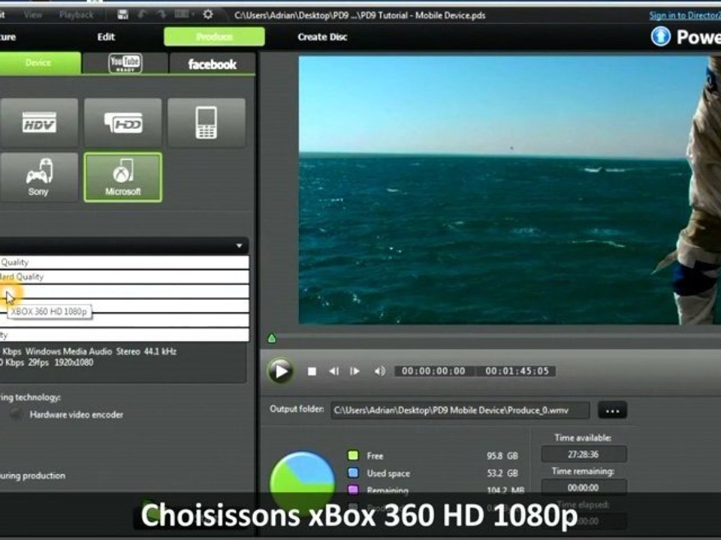Open the View menu
This screenshot has height=540, width=721.
click(32, 15)
